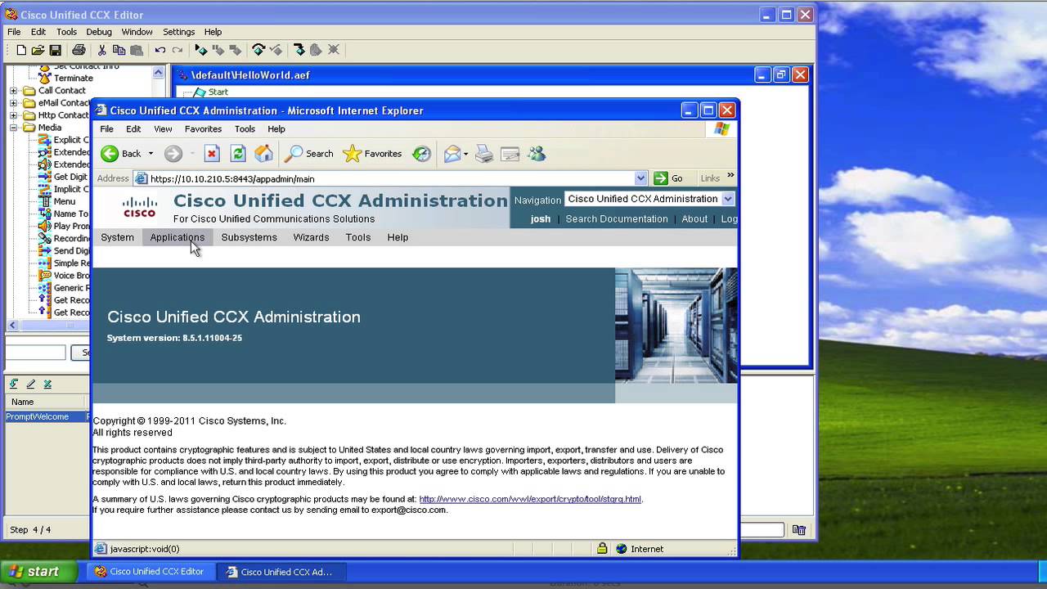1047x589 pixels.
Task: Click the address bar URL field
Action: [x=390, y=178]
